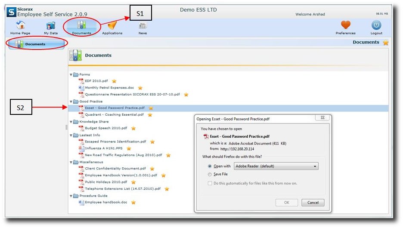Image resolution: width=403 pixels, height=228 pixels.
Task: Open the News icon
Action: click(143, 26)
